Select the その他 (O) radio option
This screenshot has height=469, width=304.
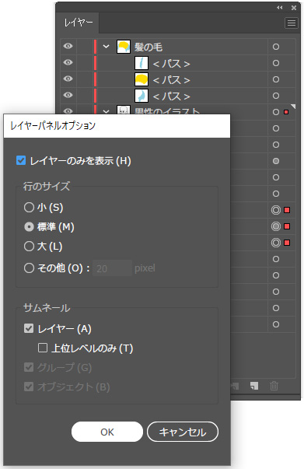click(29, 268)
